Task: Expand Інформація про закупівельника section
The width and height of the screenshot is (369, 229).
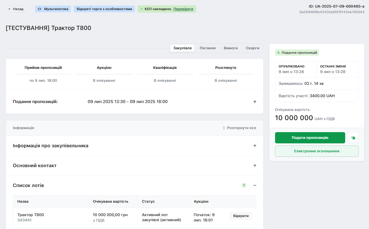Action: [255, 146]
